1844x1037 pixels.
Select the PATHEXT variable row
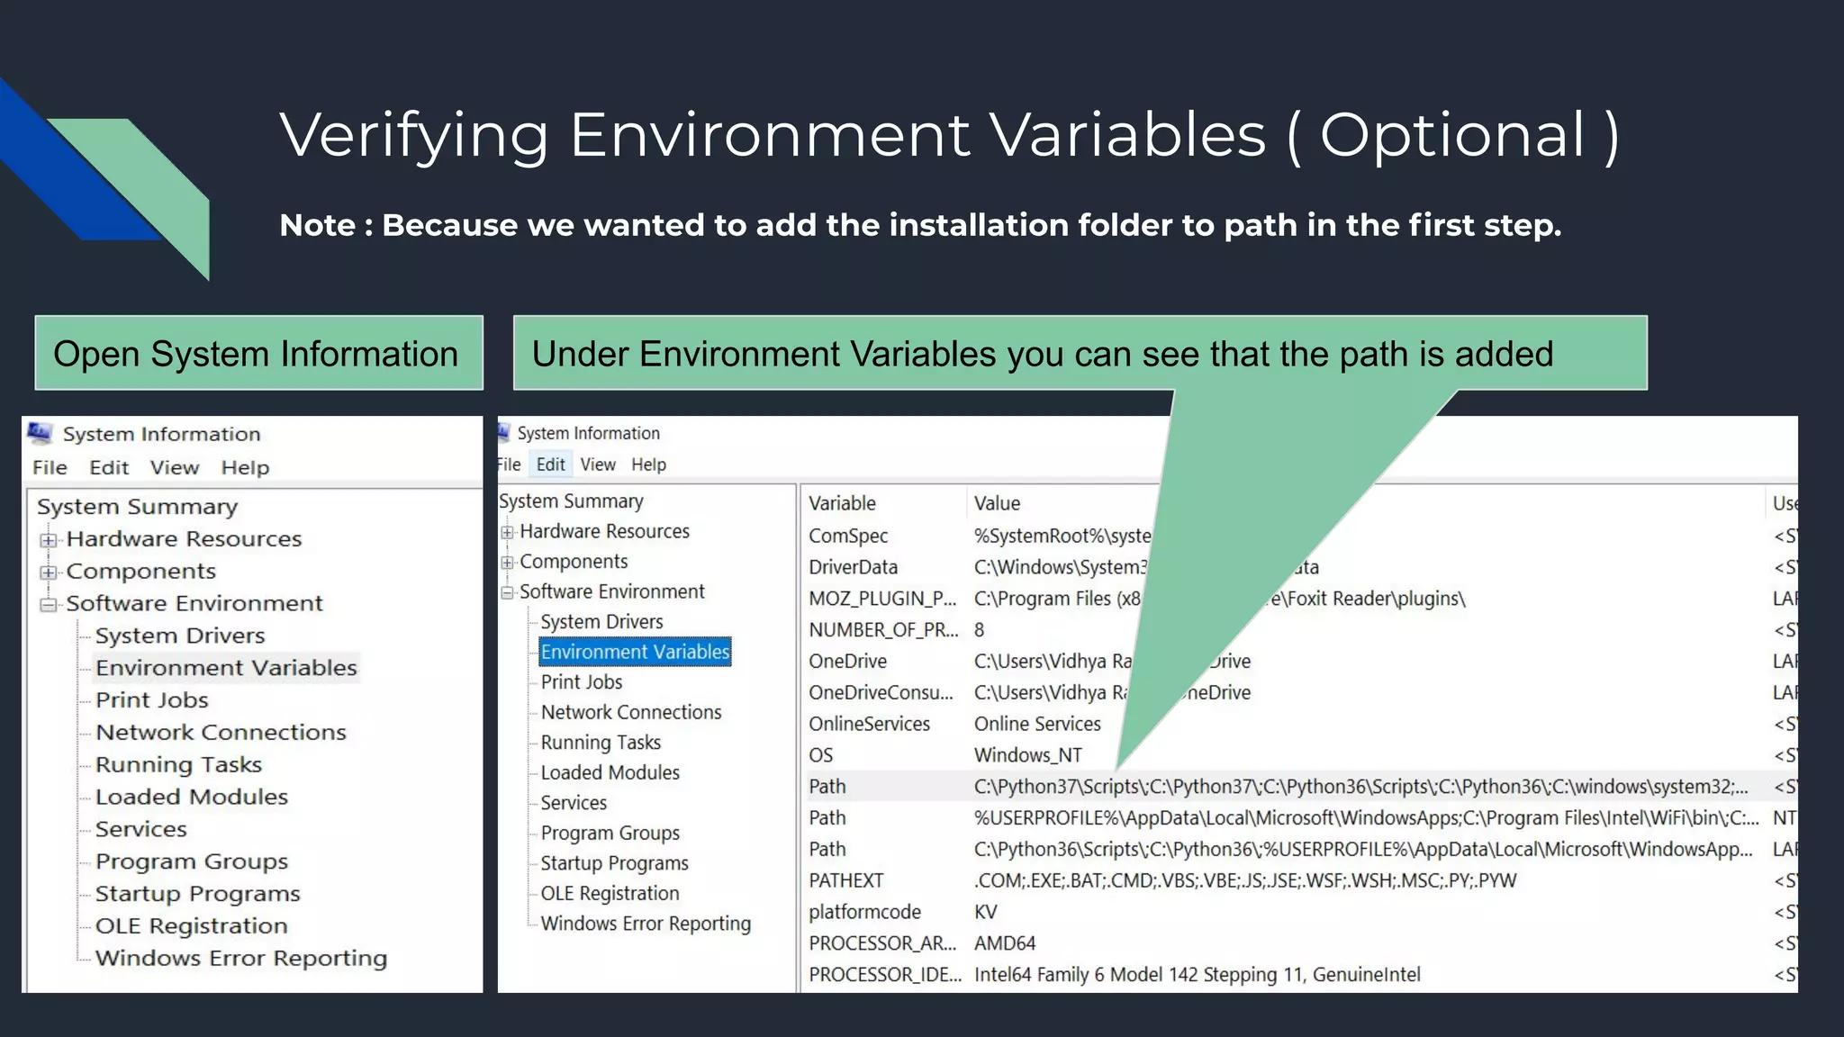pos(1298,880)
